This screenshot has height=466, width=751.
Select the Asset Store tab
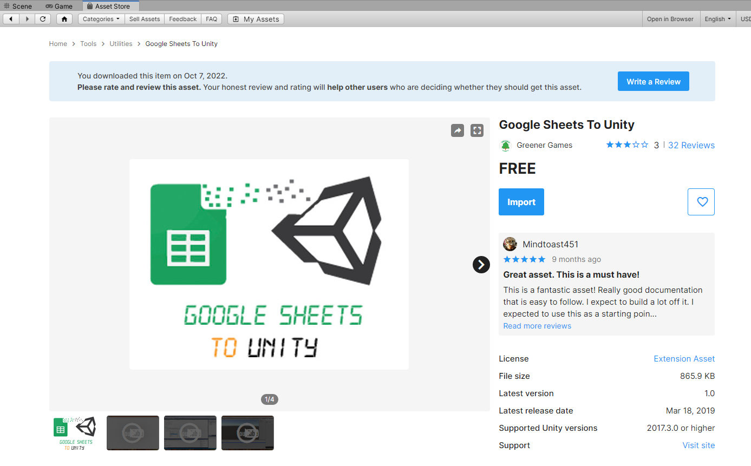coord(110,6)
